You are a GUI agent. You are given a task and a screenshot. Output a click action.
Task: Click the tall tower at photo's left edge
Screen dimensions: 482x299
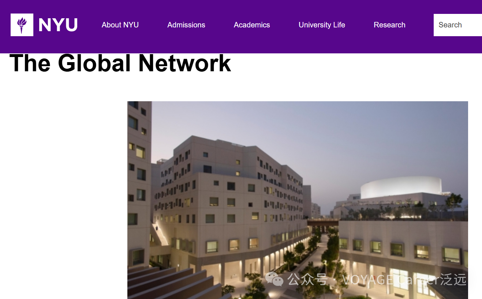pos(139,183)
